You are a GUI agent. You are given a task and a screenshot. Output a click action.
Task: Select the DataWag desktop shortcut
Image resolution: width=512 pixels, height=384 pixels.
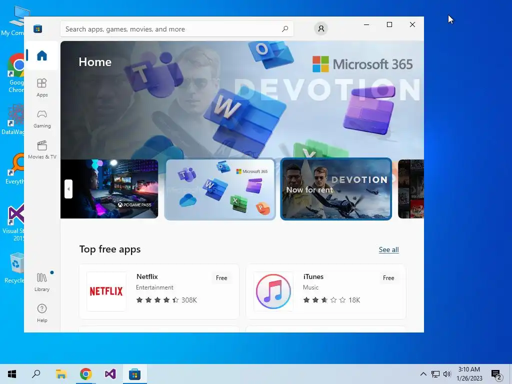(x=13, y=119)
